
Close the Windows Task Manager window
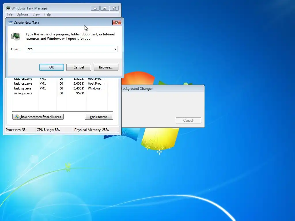pyautogui.click(x=114, y=8)
